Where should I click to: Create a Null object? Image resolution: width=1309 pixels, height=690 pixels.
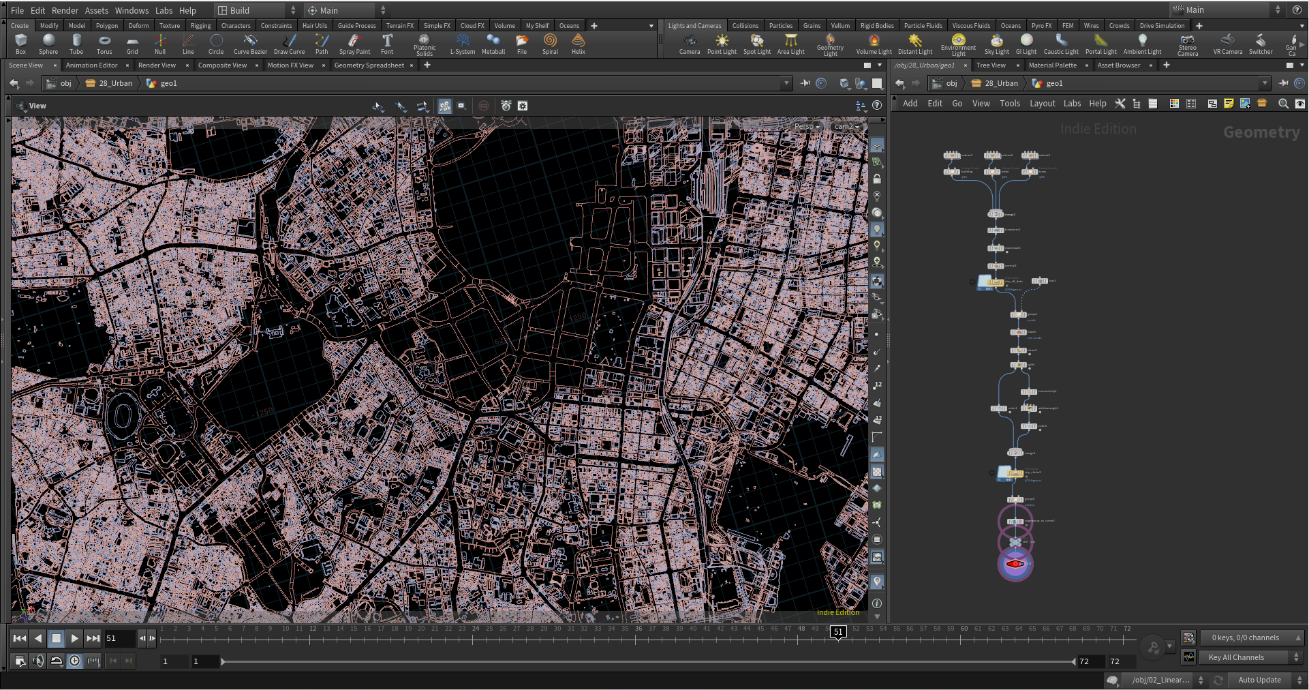tap(160, 44)
